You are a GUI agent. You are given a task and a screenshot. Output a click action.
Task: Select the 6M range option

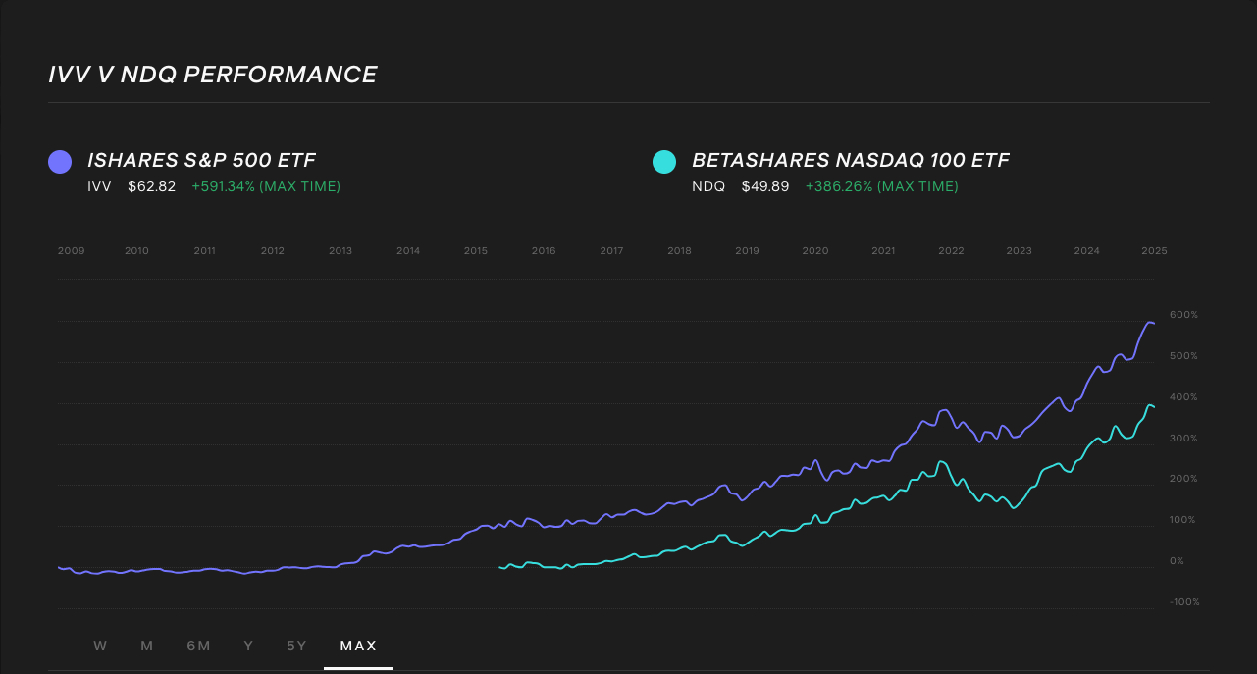pos(198,646)
